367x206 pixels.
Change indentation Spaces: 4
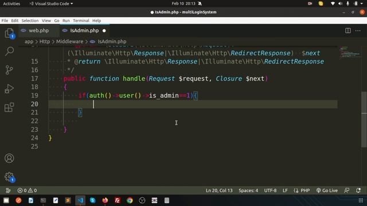248,191
